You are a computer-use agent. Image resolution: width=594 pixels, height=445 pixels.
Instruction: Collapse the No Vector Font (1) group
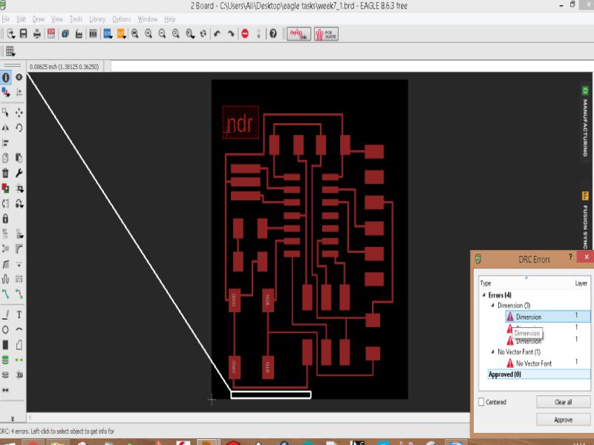click(492, 352)
